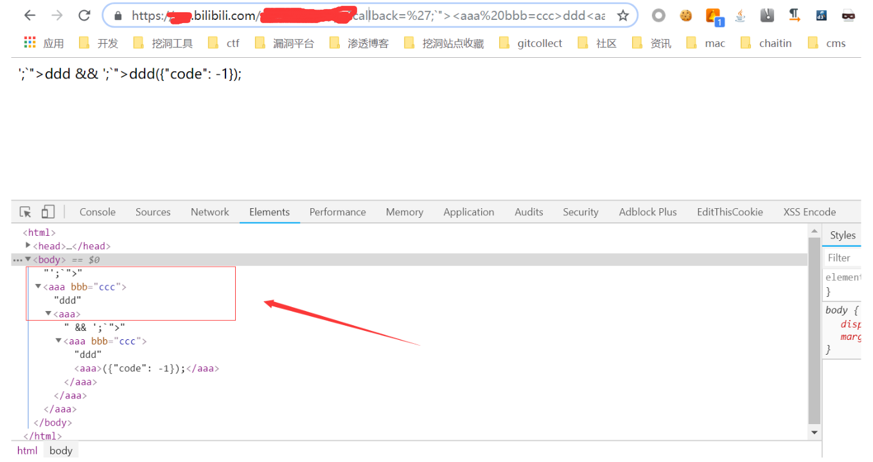Screen dimensions: 873x462
Task: Click the styles Filter input field
Action: pos(842,258)
